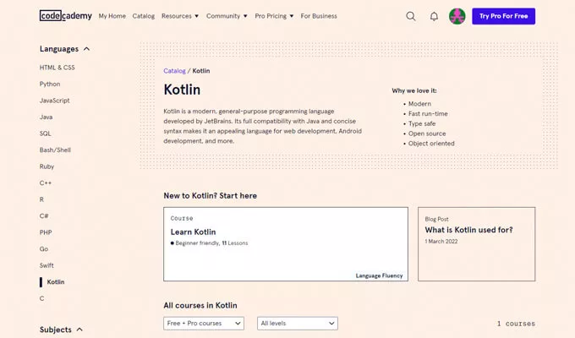575x338 pixels.
Task: Open Catalog in top navigation
Action: (x=144, y=16)
